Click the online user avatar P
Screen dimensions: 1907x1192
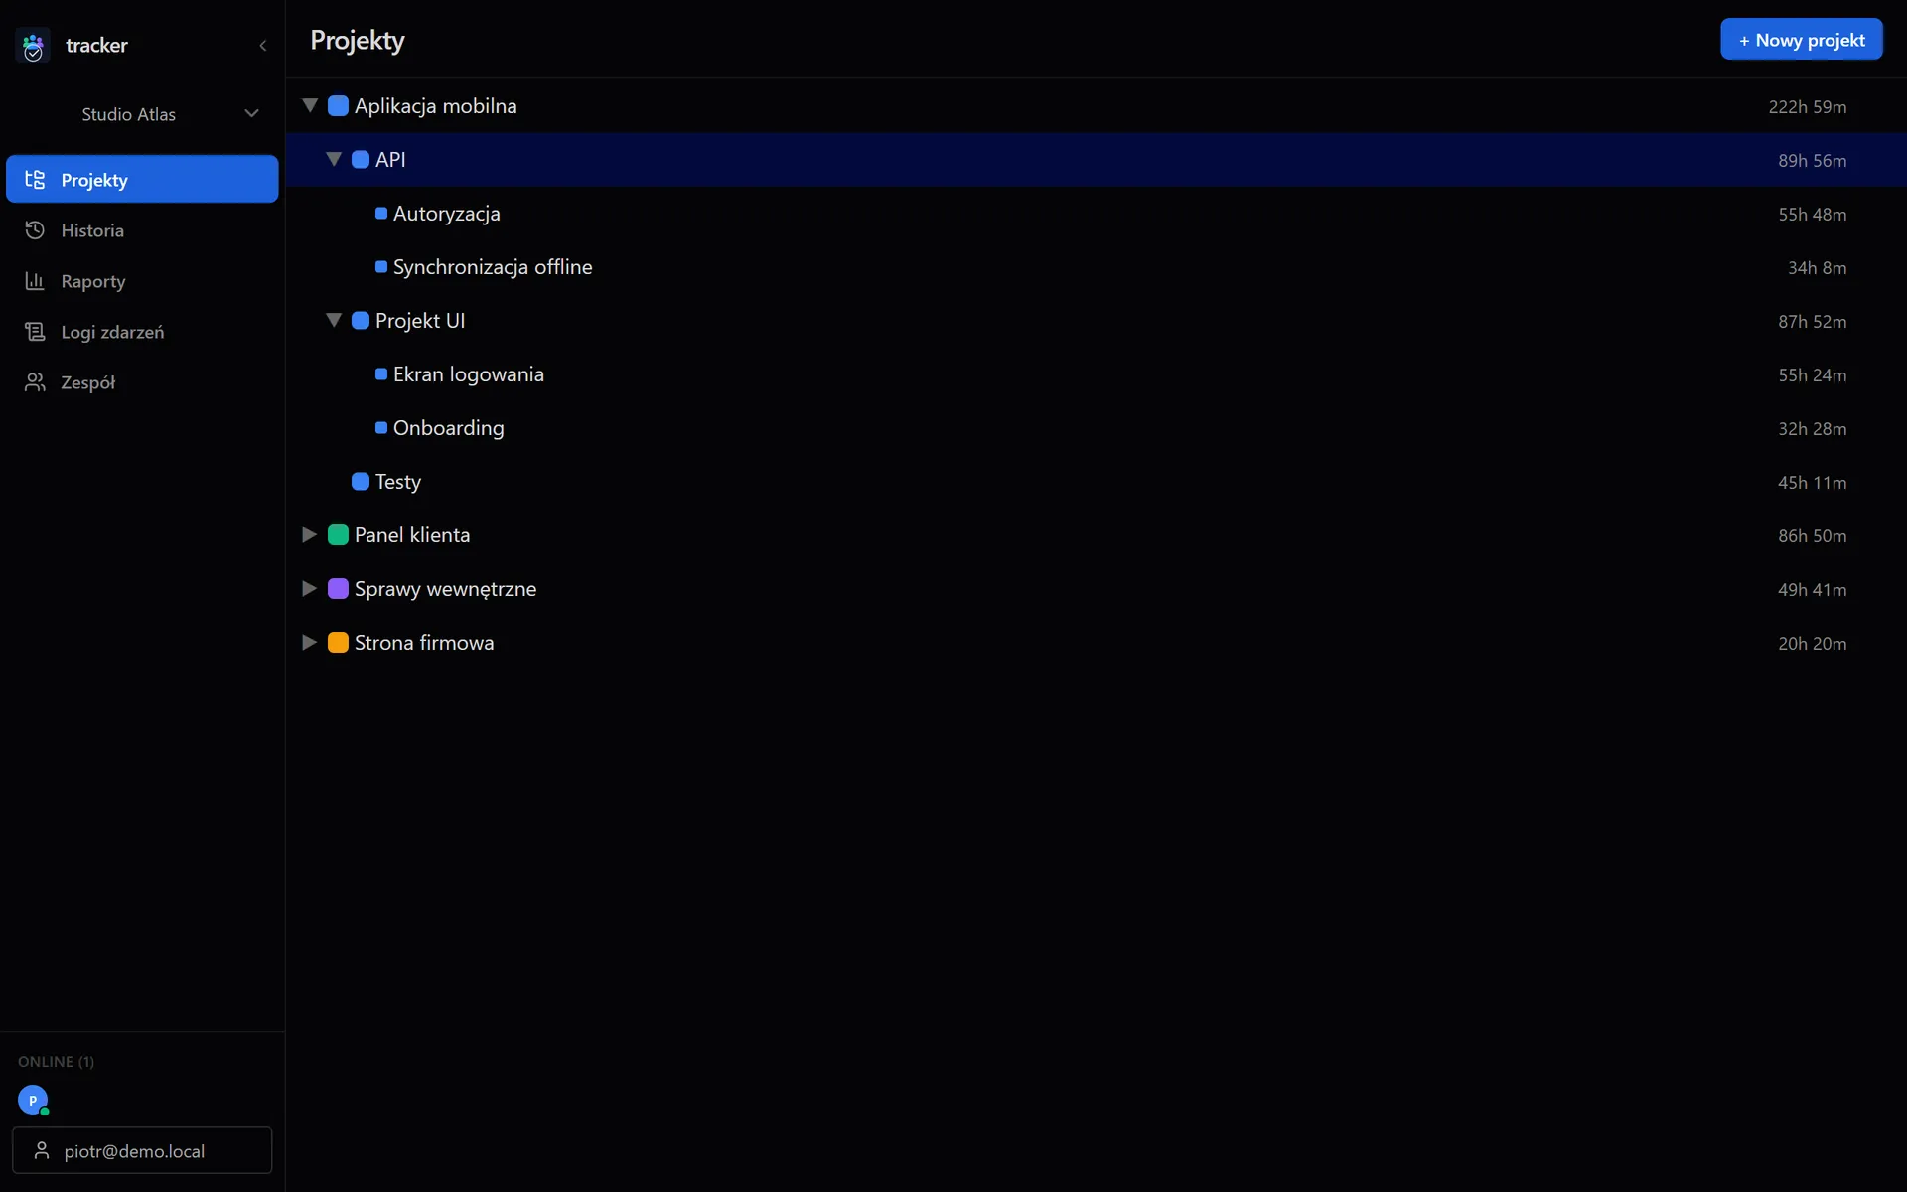33,1100
